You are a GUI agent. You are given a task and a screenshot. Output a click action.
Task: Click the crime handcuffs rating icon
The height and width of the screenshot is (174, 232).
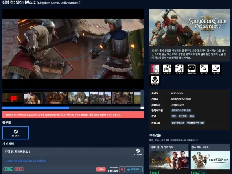pos(216,69)
